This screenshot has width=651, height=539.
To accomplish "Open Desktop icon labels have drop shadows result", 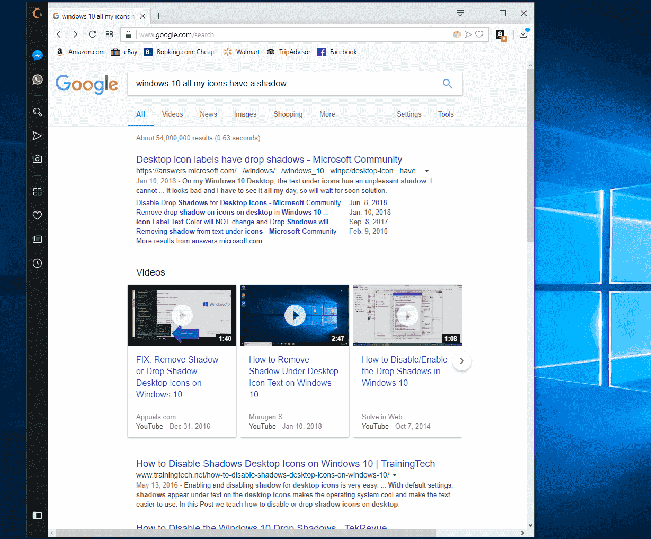I will tap(269, 160).
